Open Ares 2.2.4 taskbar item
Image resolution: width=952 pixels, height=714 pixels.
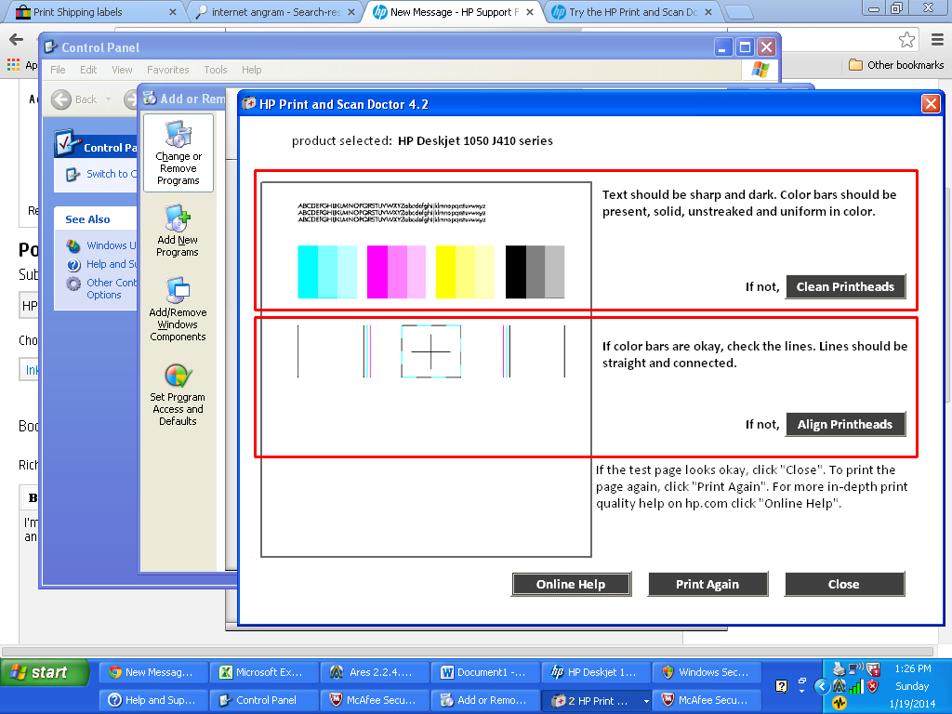(x=375, y=673)
